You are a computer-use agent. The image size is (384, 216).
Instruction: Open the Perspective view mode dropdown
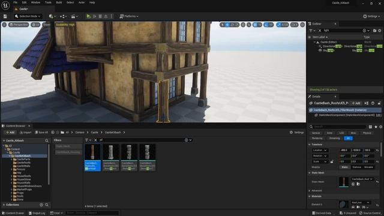click(x=19, y=25)
